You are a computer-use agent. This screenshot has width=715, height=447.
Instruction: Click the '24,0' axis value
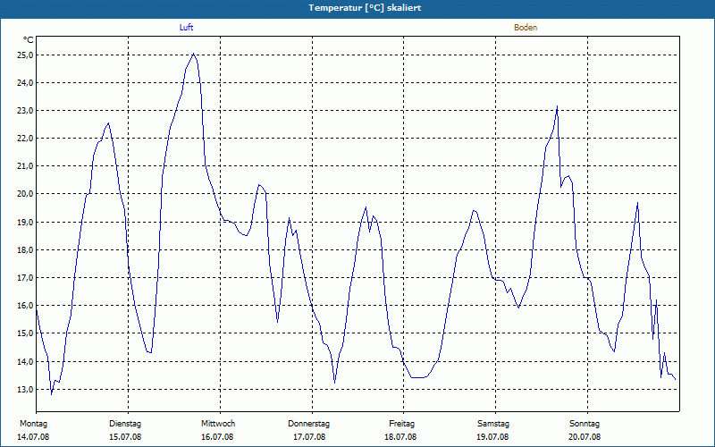pyautogui.click(x=26, y=83)
